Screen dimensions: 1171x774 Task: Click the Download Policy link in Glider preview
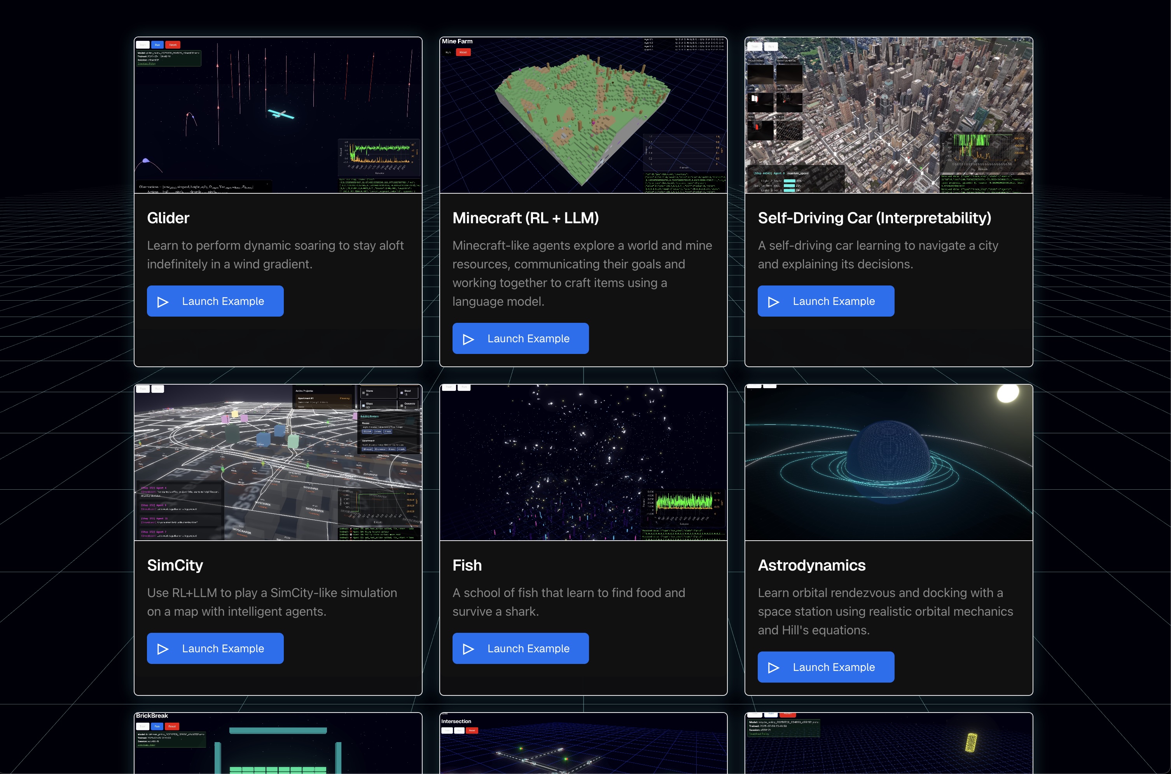(x=147, y=64)
